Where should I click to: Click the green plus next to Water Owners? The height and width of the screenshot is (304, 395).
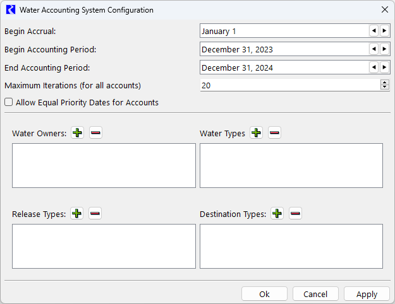coord(77,133)
